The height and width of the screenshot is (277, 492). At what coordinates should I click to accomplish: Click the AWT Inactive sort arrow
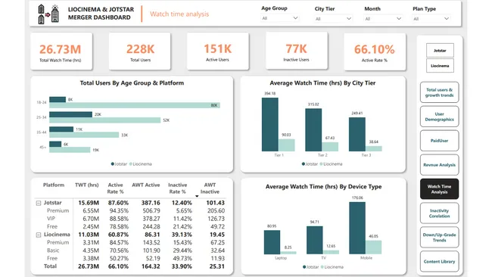[x=197, y=196]
